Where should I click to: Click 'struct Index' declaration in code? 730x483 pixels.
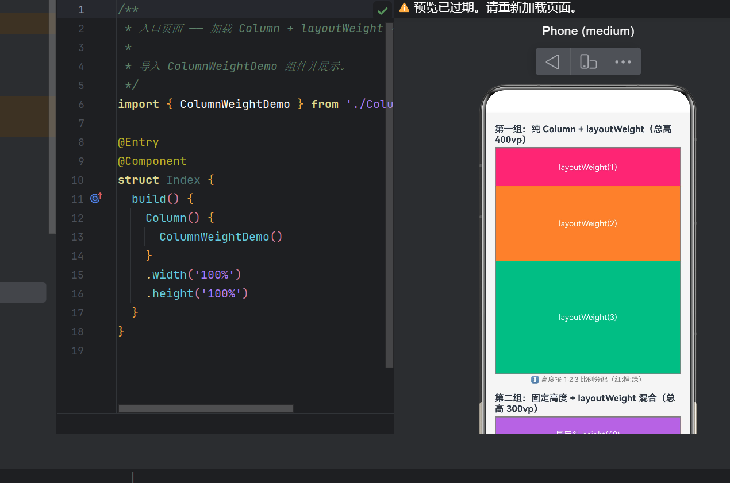(159, 180)
